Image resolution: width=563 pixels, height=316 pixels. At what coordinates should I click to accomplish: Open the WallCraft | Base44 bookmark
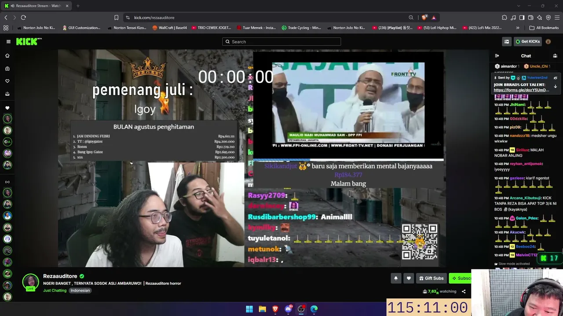click(169, 28)
